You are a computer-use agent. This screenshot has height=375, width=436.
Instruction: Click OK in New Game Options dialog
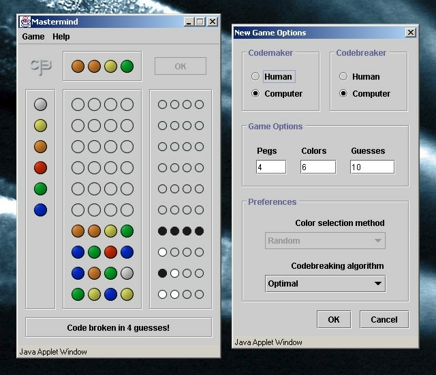pos(334,319)
